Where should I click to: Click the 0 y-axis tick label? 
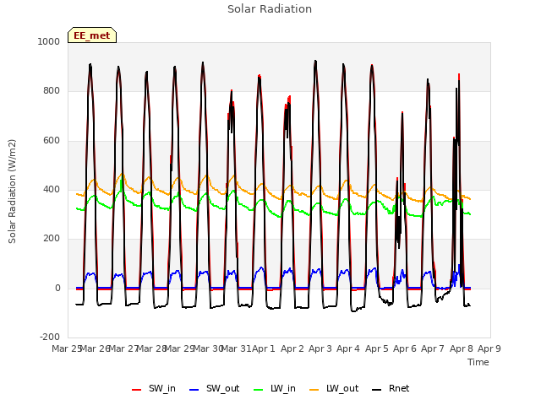click(57, 289)
